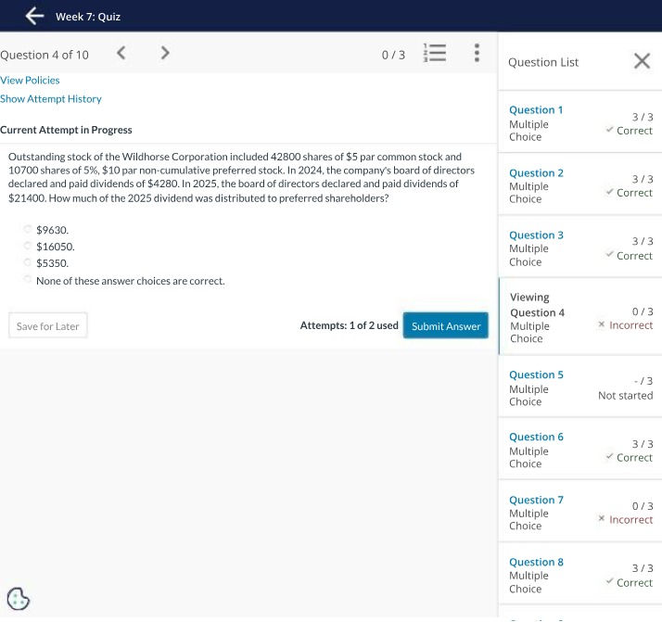Open the three-dot more options menu

(x=477, y=53)
